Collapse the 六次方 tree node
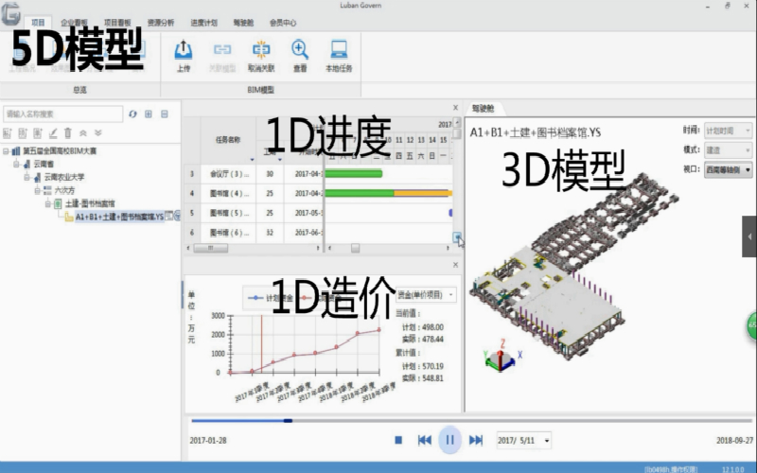The image size is (757, 473). coord(38,190)
